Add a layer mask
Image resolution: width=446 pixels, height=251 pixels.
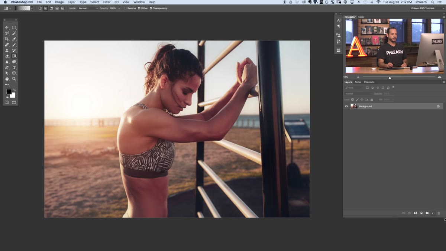[x=415, y=213]
